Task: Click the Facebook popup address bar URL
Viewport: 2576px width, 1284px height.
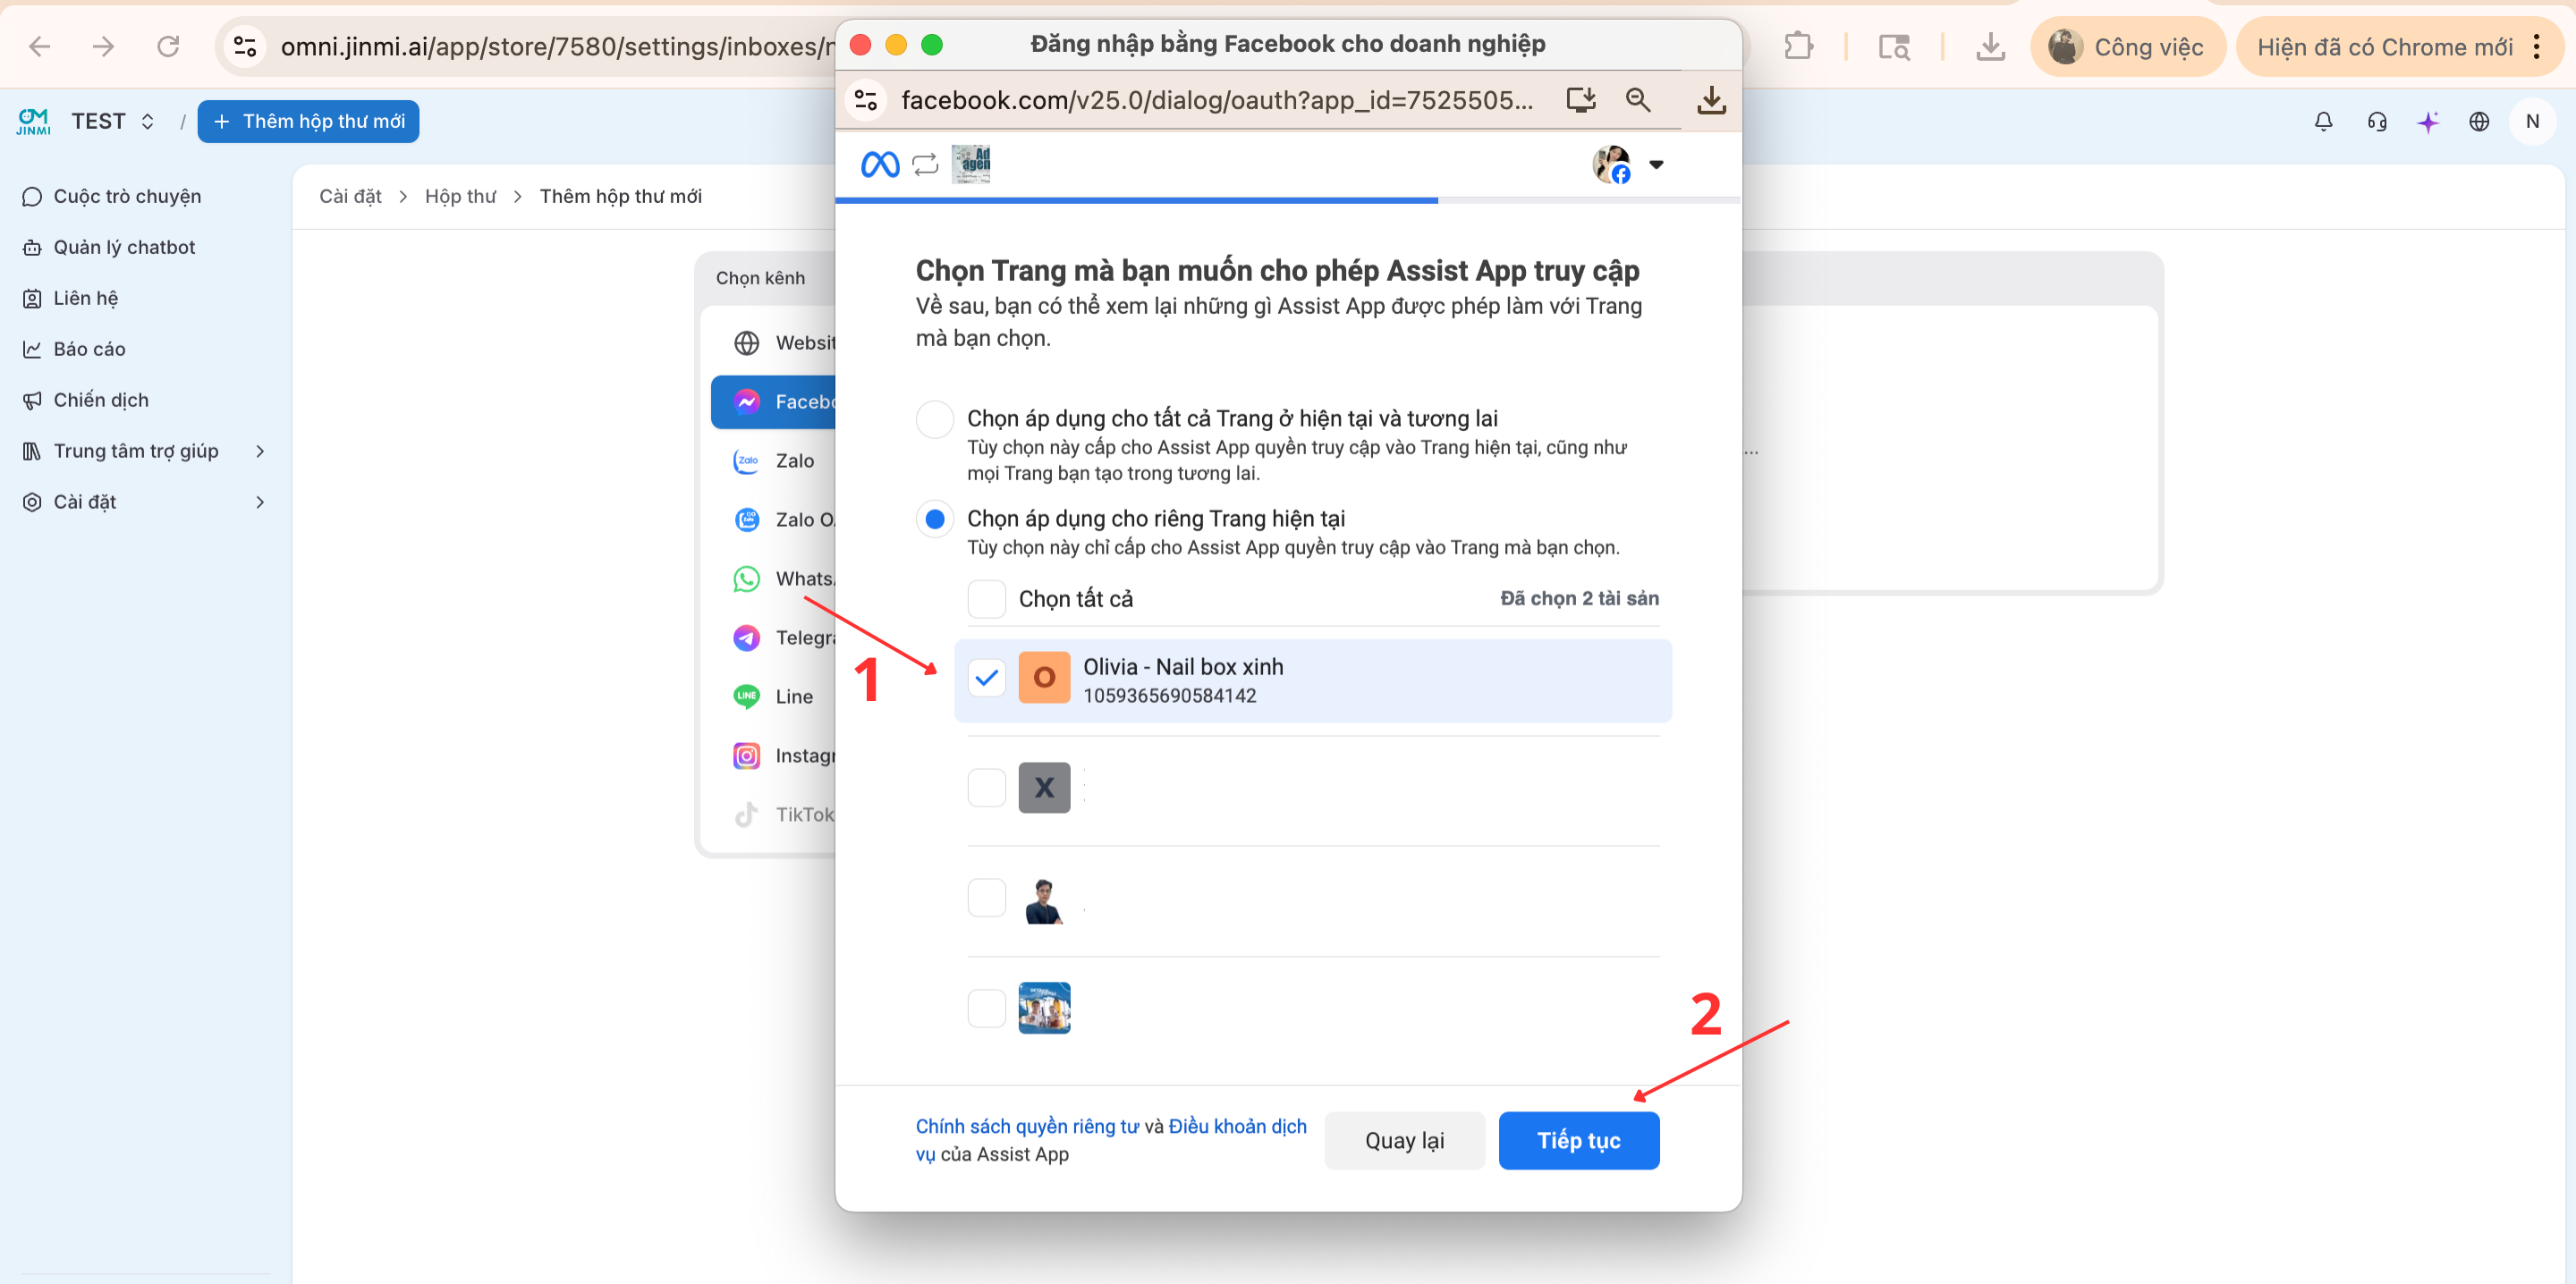Action: (1216, 99)
